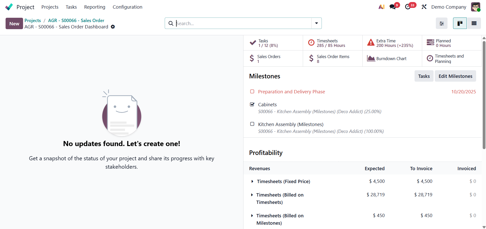Open the Reporting menu
Viewport: 486px width, 229px height.
(x=95, y=7)
